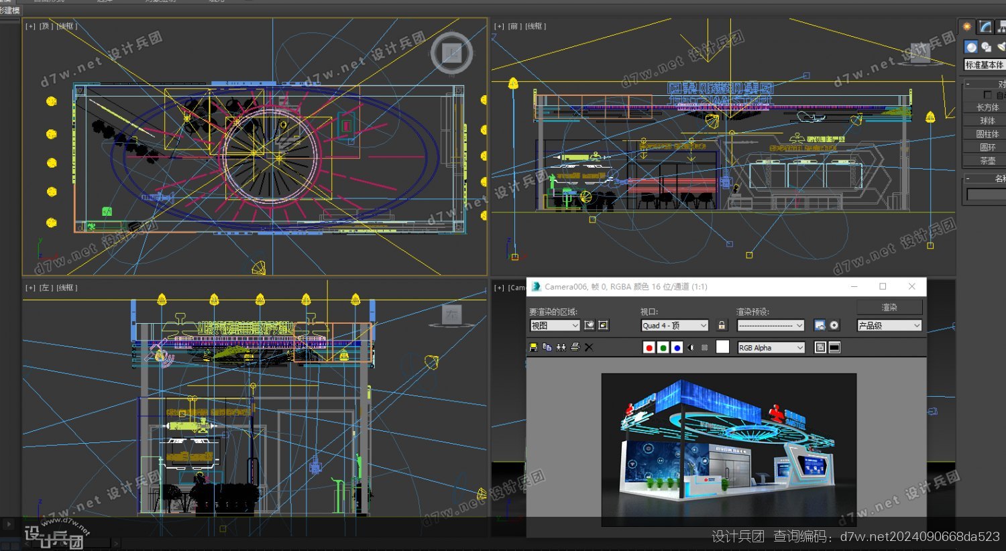Open Render Setup icon in render window
Image resolution: width=1006 pixels, height=551 pixels.
(820, 325)
